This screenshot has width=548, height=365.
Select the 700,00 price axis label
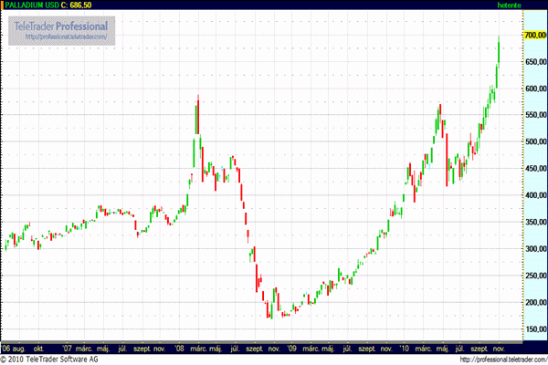[x=534, y=35]
